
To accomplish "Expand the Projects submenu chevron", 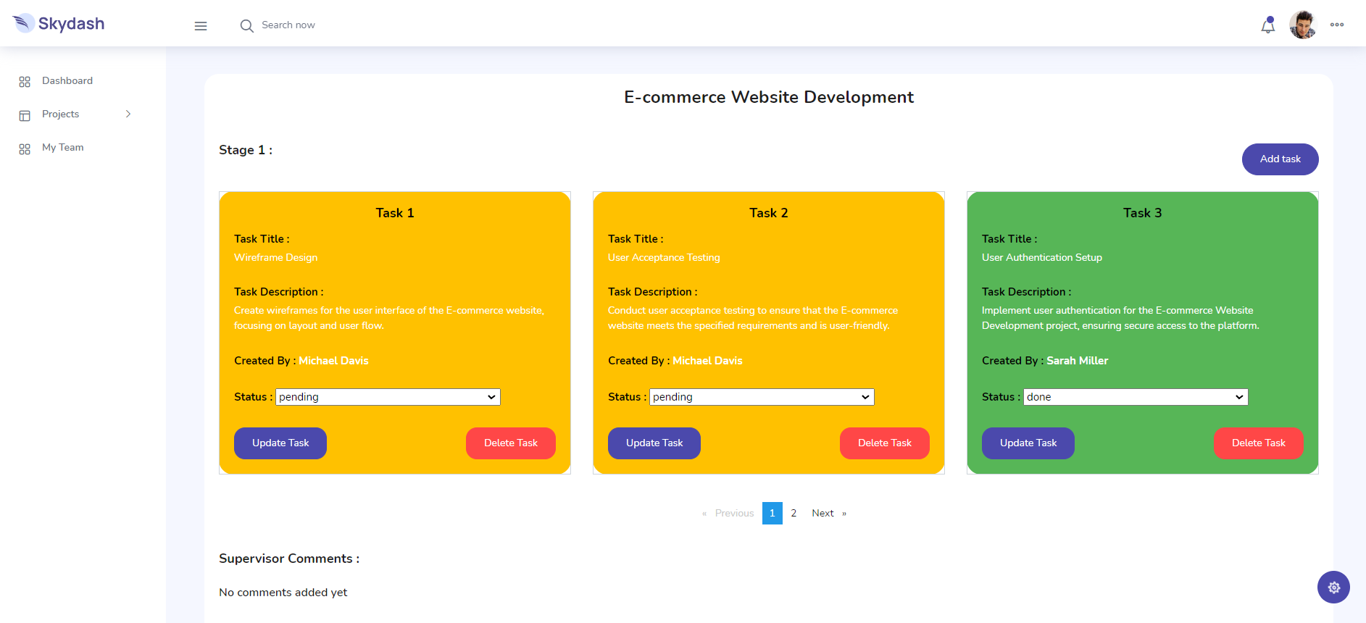I will pyautogui.click(x=128, y=114).
